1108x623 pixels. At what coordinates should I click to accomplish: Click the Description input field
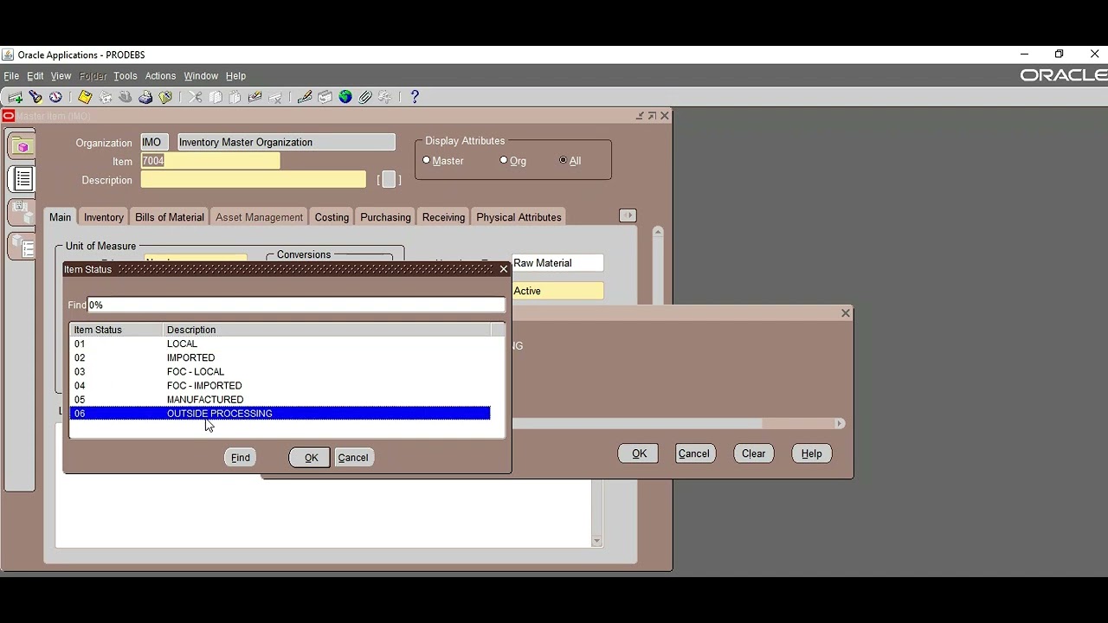click(254, 180)
